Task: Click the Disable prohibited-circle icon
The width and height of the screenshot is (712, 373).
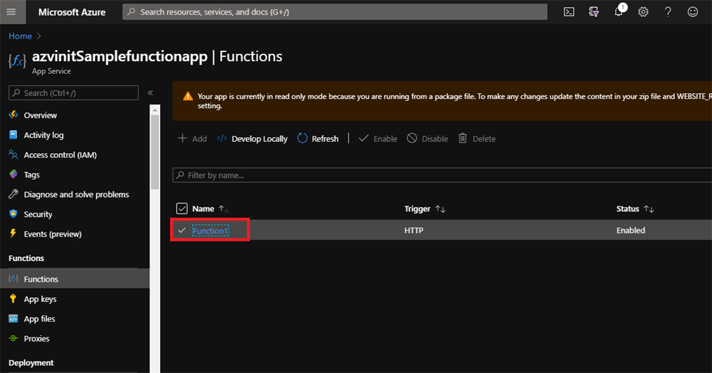Action: pyautogui.click(x=411, y=138)
